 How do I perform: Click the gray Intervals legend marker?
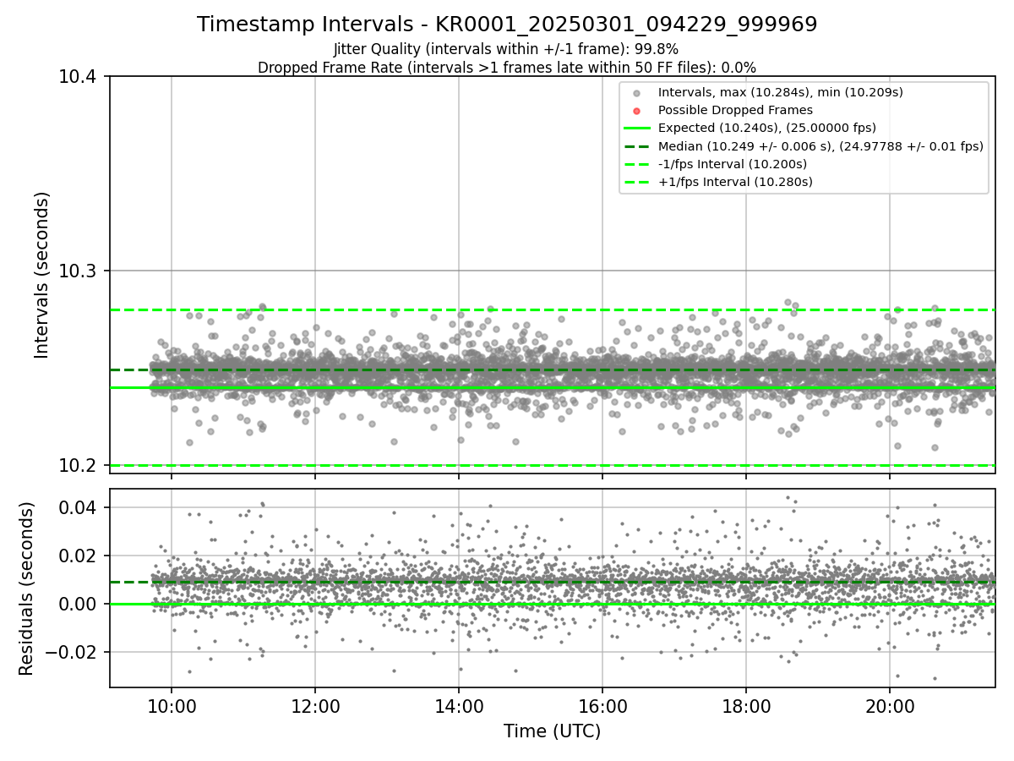tap(637, 93)
